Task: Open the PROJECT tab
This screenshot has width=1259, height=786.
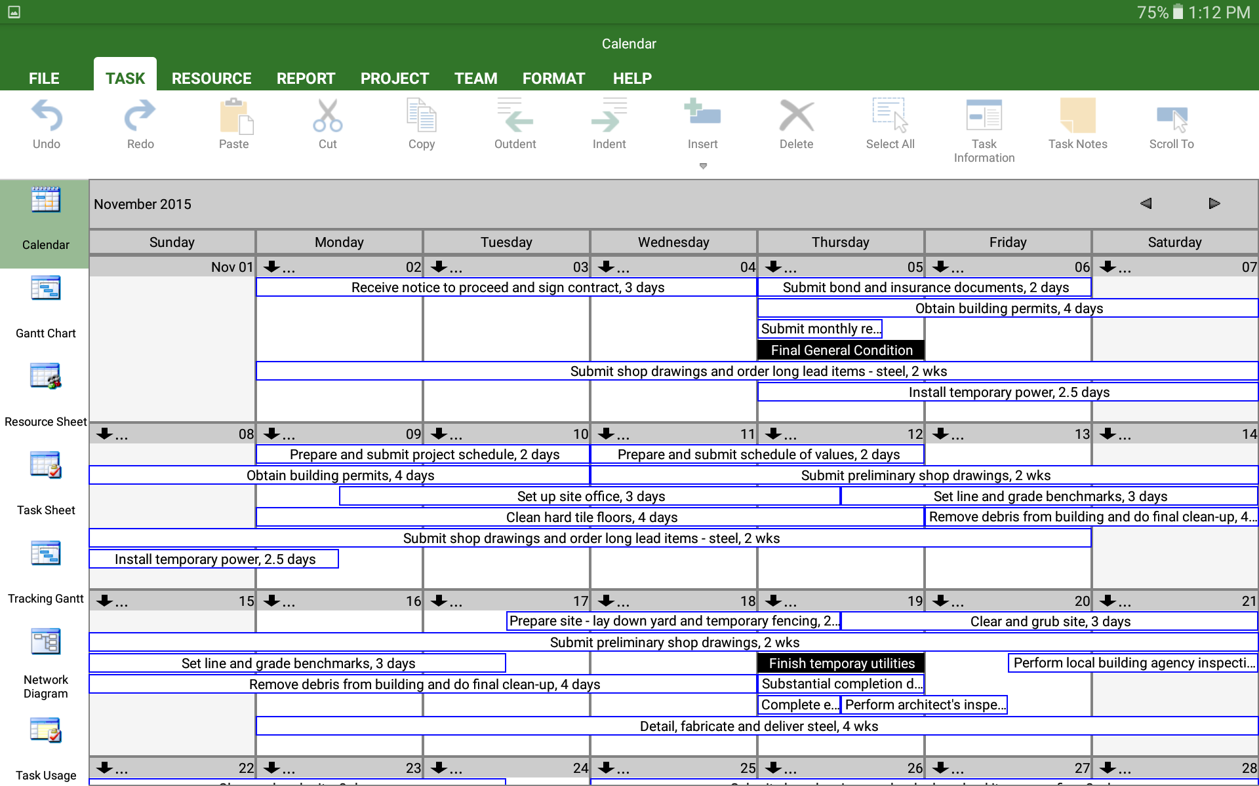Action: 395,79
